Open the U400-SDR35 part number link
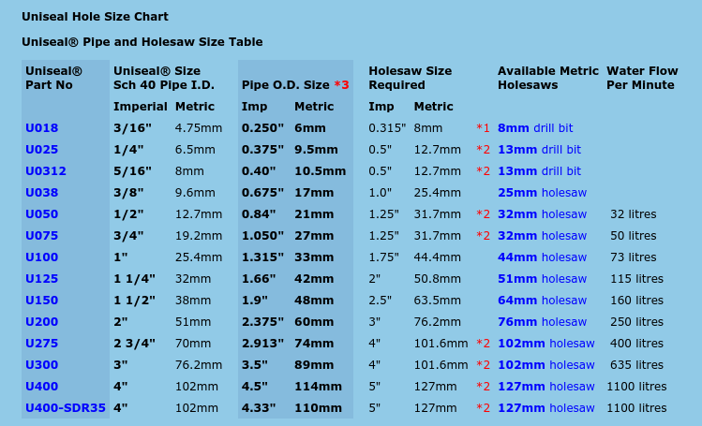This screenshot has height=426, width=702. point(66,408)
